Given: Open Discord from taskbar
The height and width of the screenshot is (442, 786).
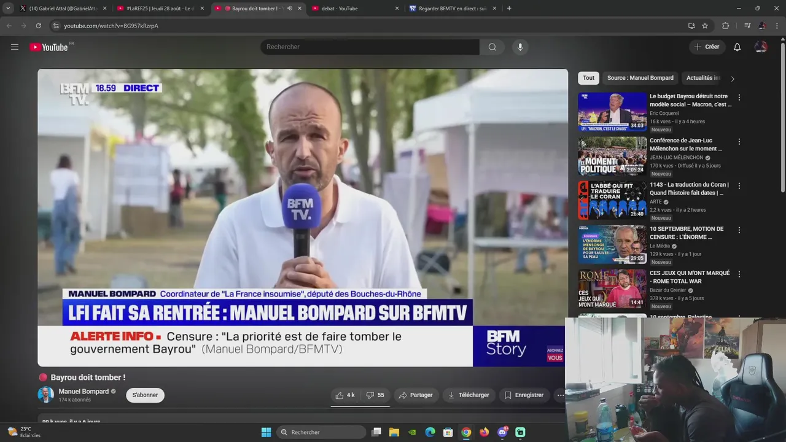Looking at the screenshot, I should [x=502, y=432].
